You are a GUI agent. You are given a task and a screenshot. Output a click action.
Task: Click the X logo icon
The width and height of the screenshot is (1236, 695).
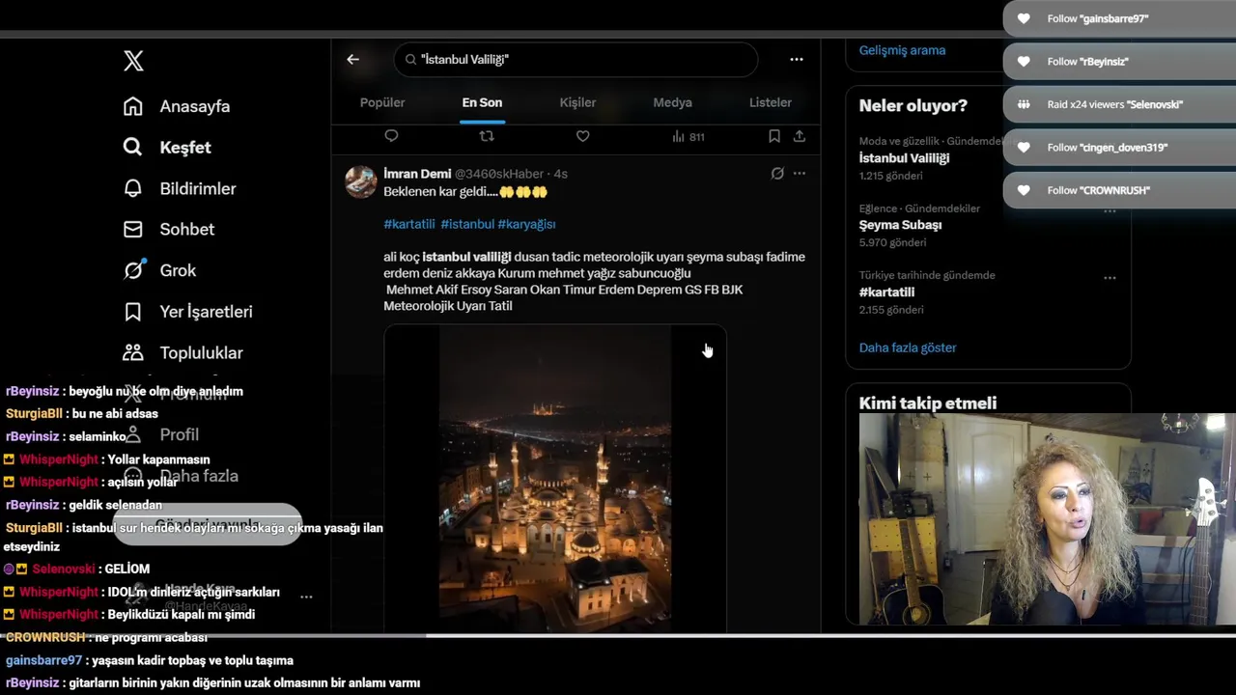click(133, 61)
